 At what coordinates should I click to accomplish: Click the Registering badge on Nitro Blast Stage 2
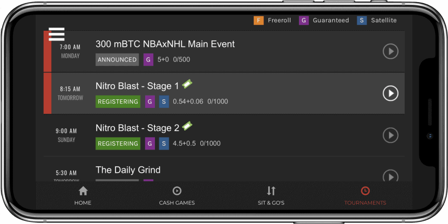point(118,144)
